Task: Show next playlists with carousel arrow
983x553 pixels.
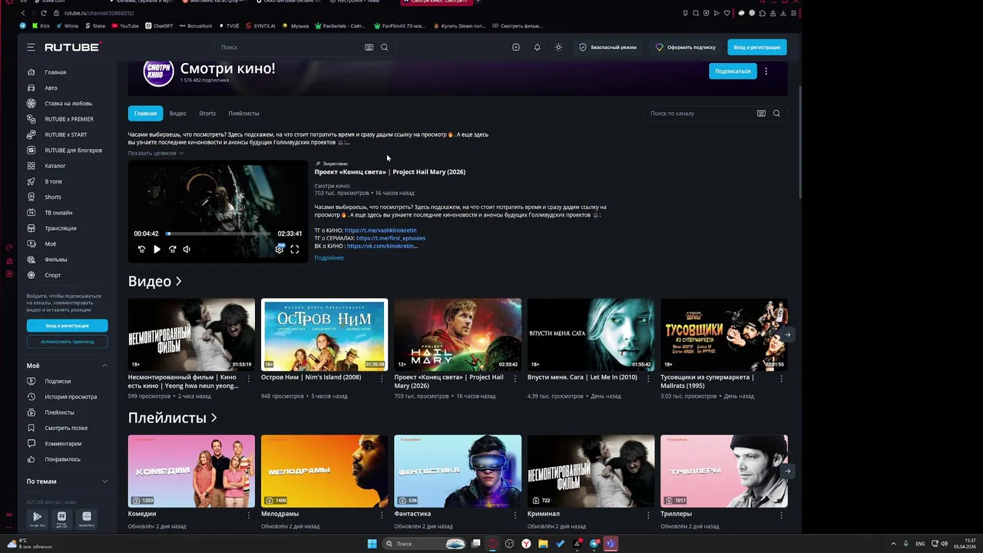Action: 787,471
